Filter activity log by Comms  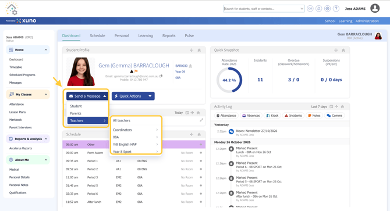point(335,116)
